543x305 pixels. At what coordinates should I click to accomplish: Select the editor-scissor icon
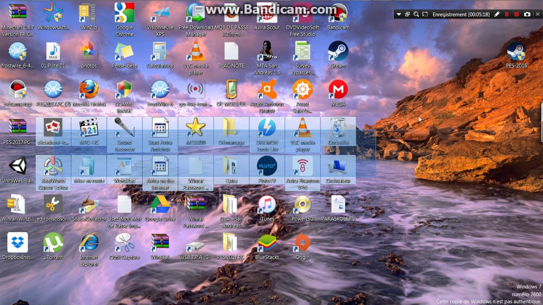click(53, 204)
